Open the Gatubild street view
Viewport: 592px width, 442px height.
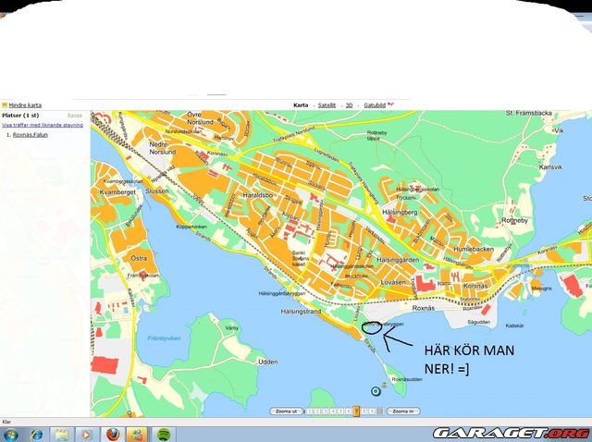[375, 105]
